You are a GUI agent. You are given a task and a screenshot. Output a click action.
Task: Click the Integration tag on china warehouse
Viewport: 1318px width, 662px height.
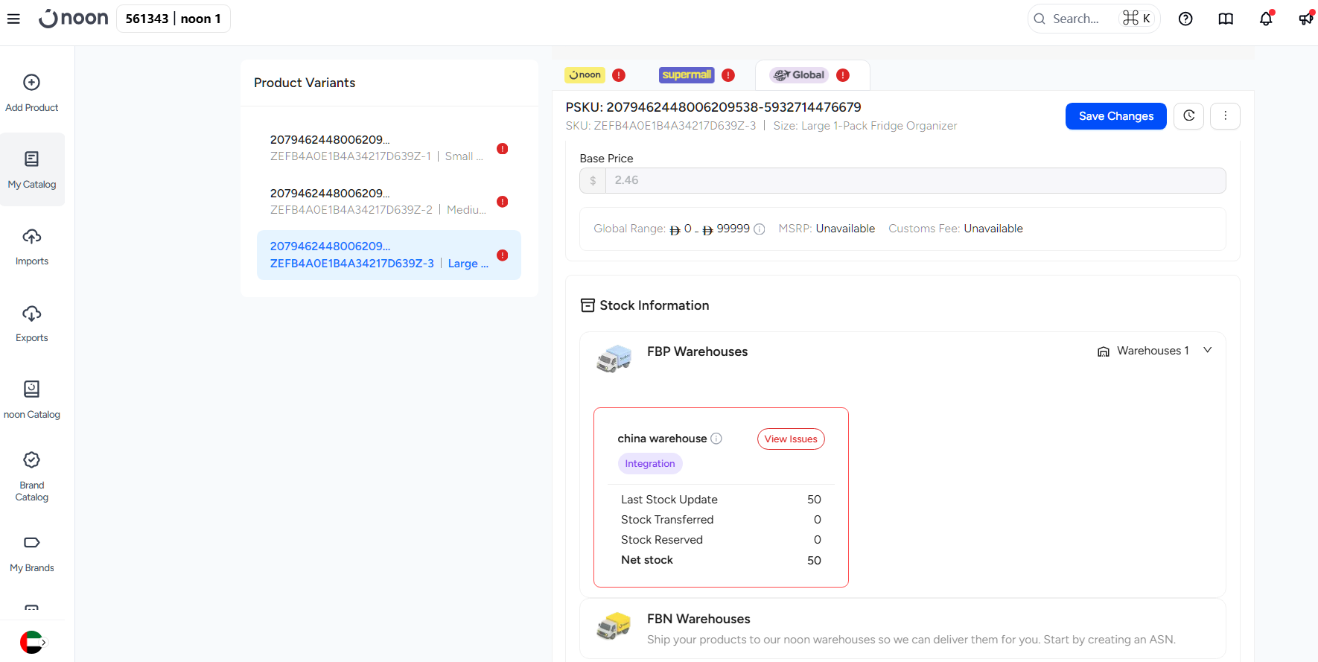(650, 463)
